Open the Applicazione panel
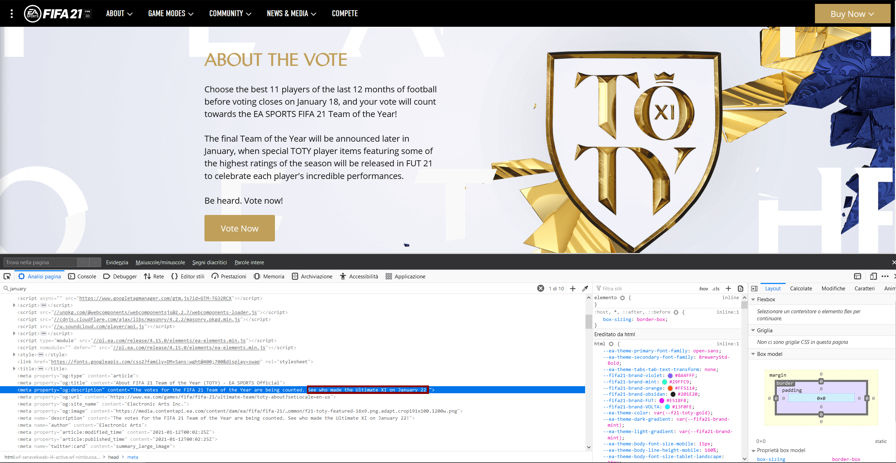The image size is (896, 463). coord(406,277)
